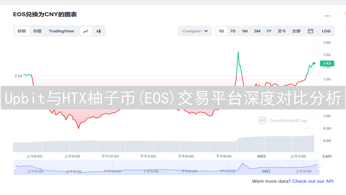
Task: Select 至今 time range
Action: tap(282, 31)
